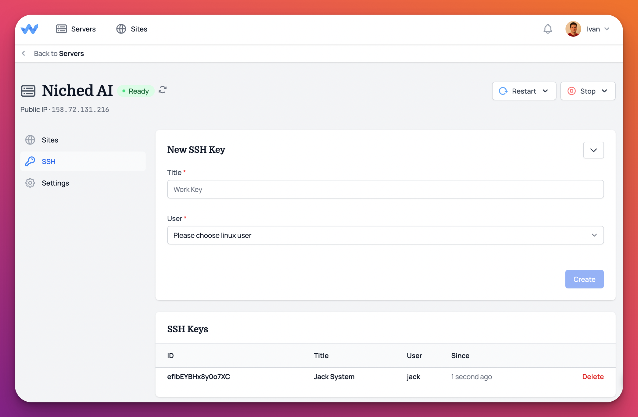
Task: Click the Since column header
Action: click(x=460, y=355)
